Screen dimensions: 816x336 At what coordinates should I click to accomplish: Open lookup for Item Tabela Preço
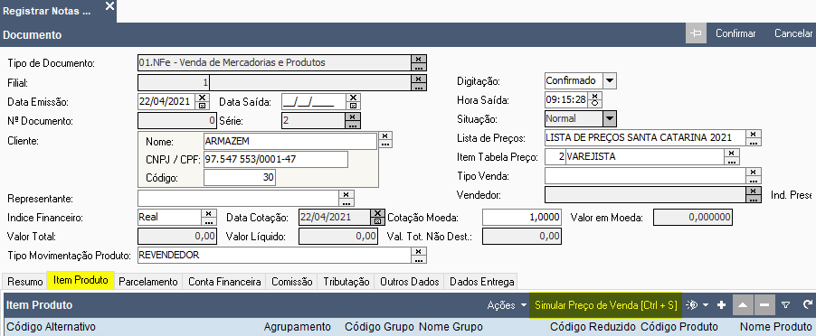click(x=732, y=162)
